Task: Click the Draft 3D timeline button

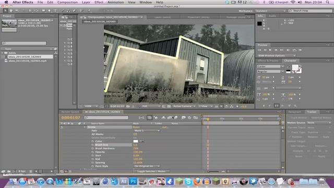Action: pyautogui.click(x=156, y=118)
